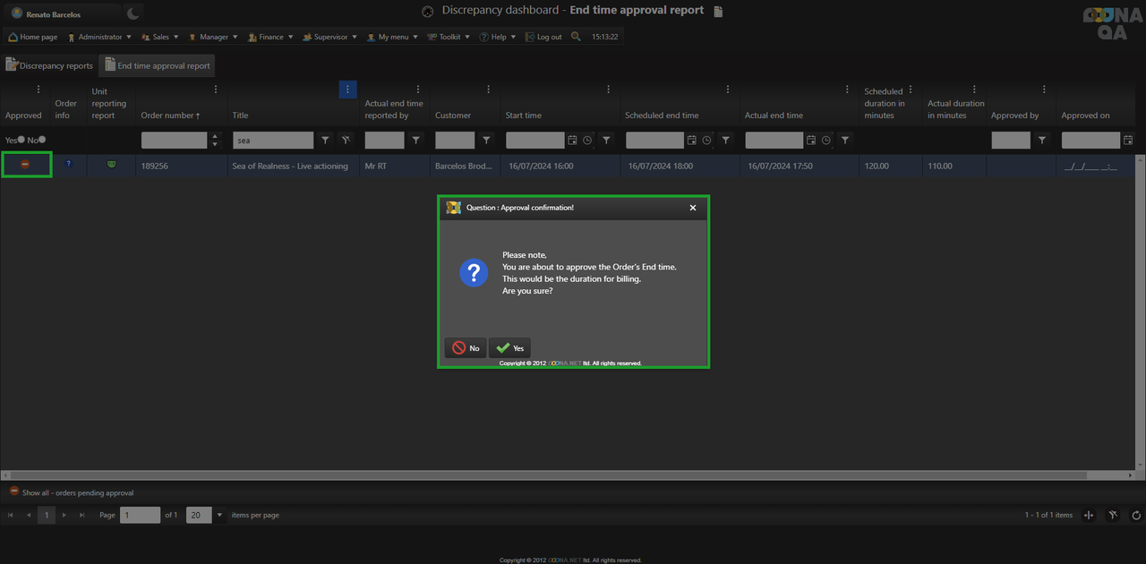
Task: Click the search magnifier in the menu bar
Action: point(576,37)
